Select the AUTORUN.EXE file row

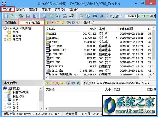click(x=98, y=50)
